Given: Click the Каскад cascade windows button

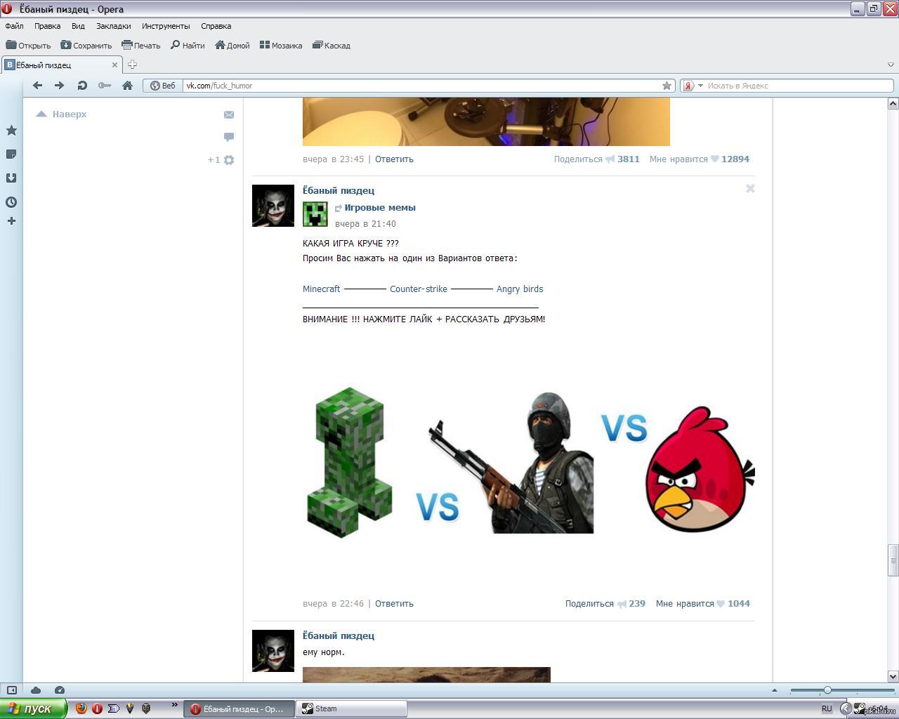Looking at the screenshot, I should pos(331,45).
